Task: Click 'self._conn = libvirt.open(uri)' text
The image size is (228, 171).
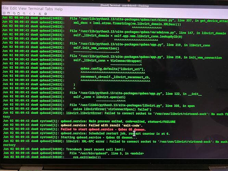Action: tap(99, 97)
